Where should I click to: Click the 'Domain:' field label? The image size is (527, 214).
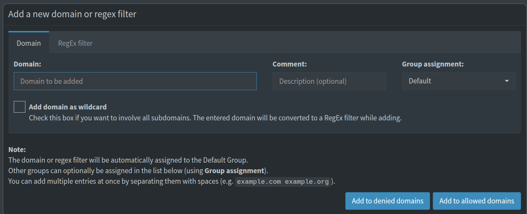pos(28,64)
